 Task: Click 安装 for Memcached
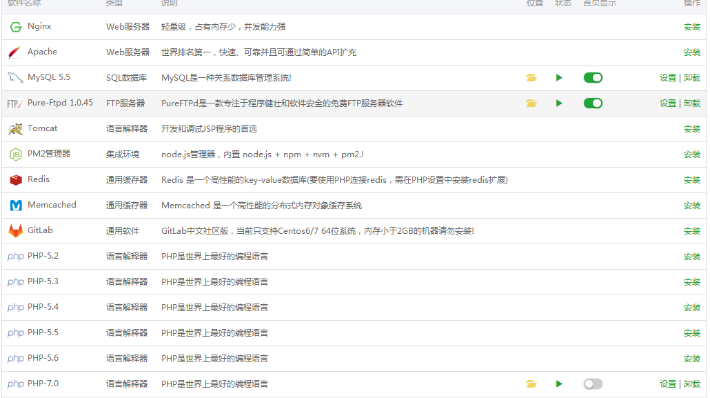pyautogui.click(x=692, y=206)
